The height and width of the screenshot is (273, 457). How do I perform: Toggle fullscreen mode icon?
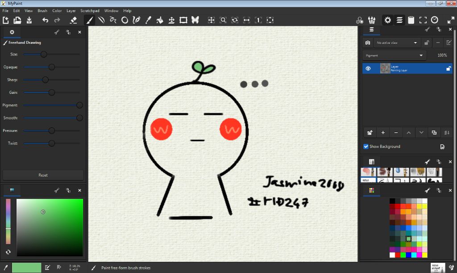click(423, 20)
